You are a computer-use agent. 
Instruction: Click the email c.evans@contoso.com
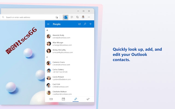(x=61, y=65)
